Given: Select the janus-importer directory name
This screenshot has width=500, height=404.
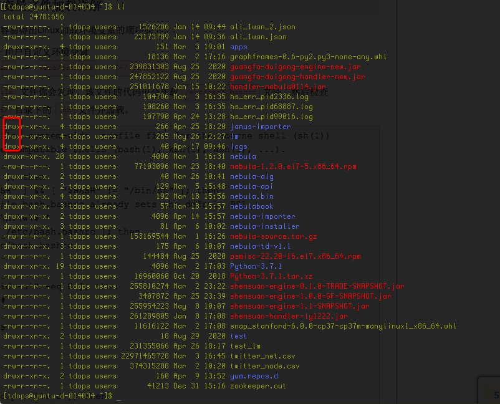Looking at the screenshot, I should 260,127.
